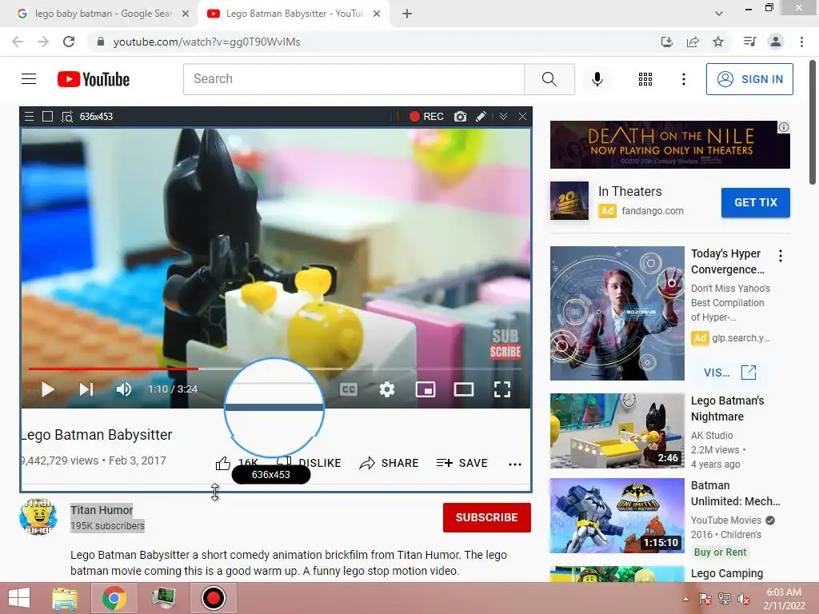
Task: Install app icon in address bar
Action: point(666,42)
